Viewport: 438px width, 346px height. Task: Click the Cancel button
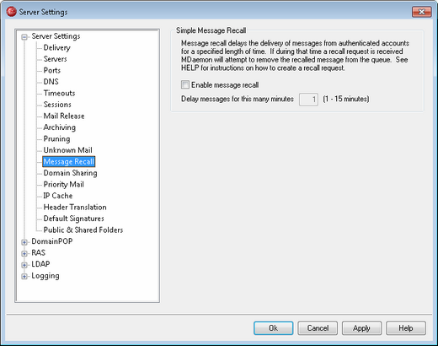[318, 328]
